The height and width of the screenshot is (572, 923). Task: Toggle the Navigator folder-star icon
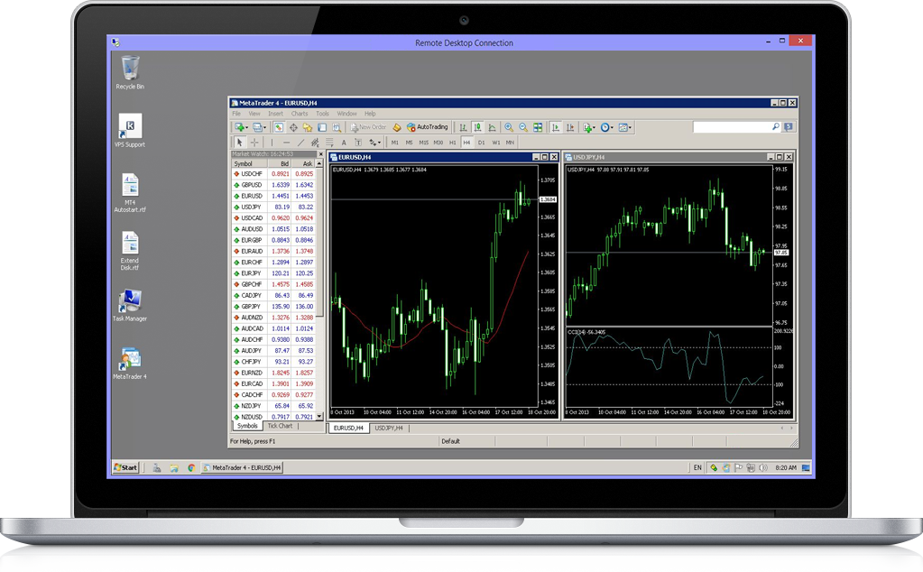pos(308,127)
